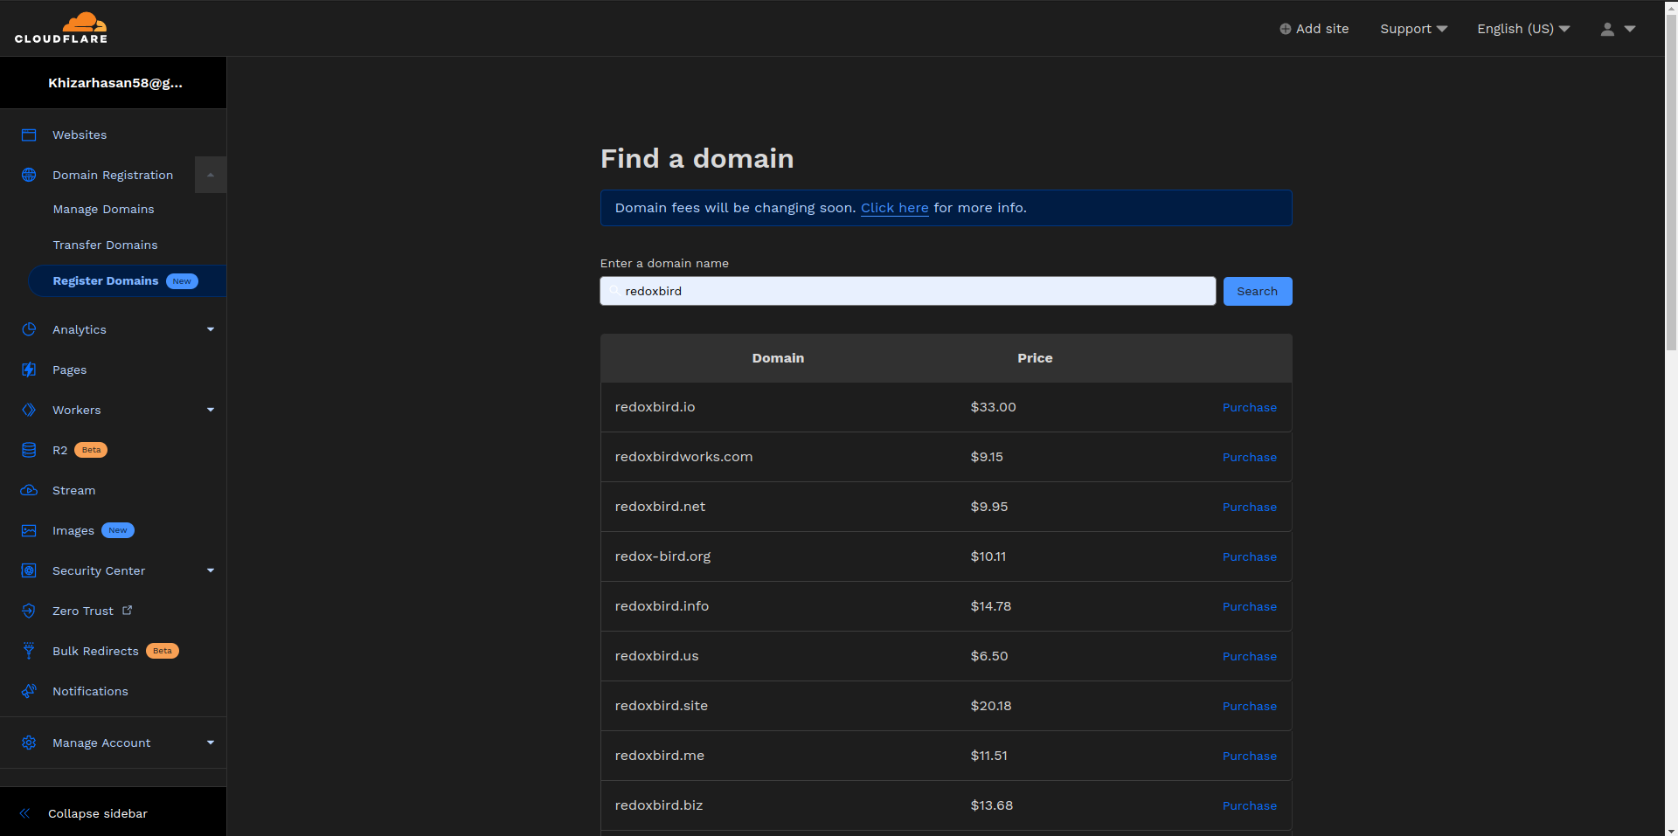The height and width of the screenshot is (836, 1678).
Task: Click the domain name search field
Action: (x=908, y=291)
